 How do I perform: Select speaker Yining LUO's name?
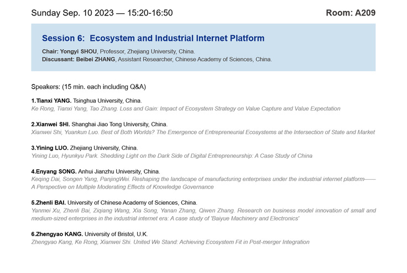coord(53,148)
